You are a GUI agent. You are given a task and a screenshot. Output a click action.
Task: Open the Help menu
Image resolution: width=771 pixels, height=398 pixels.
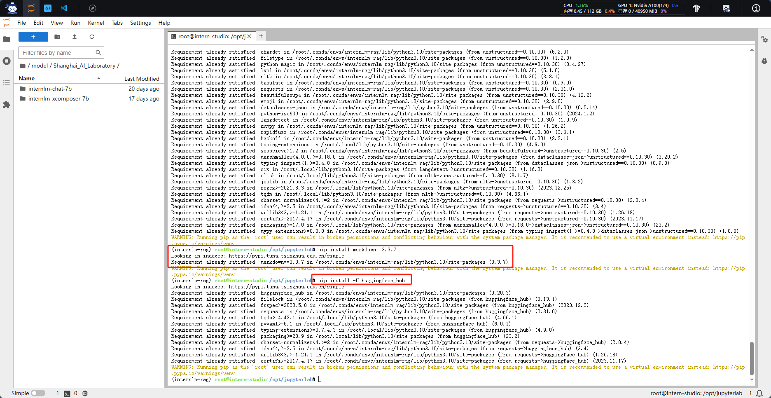164,23
